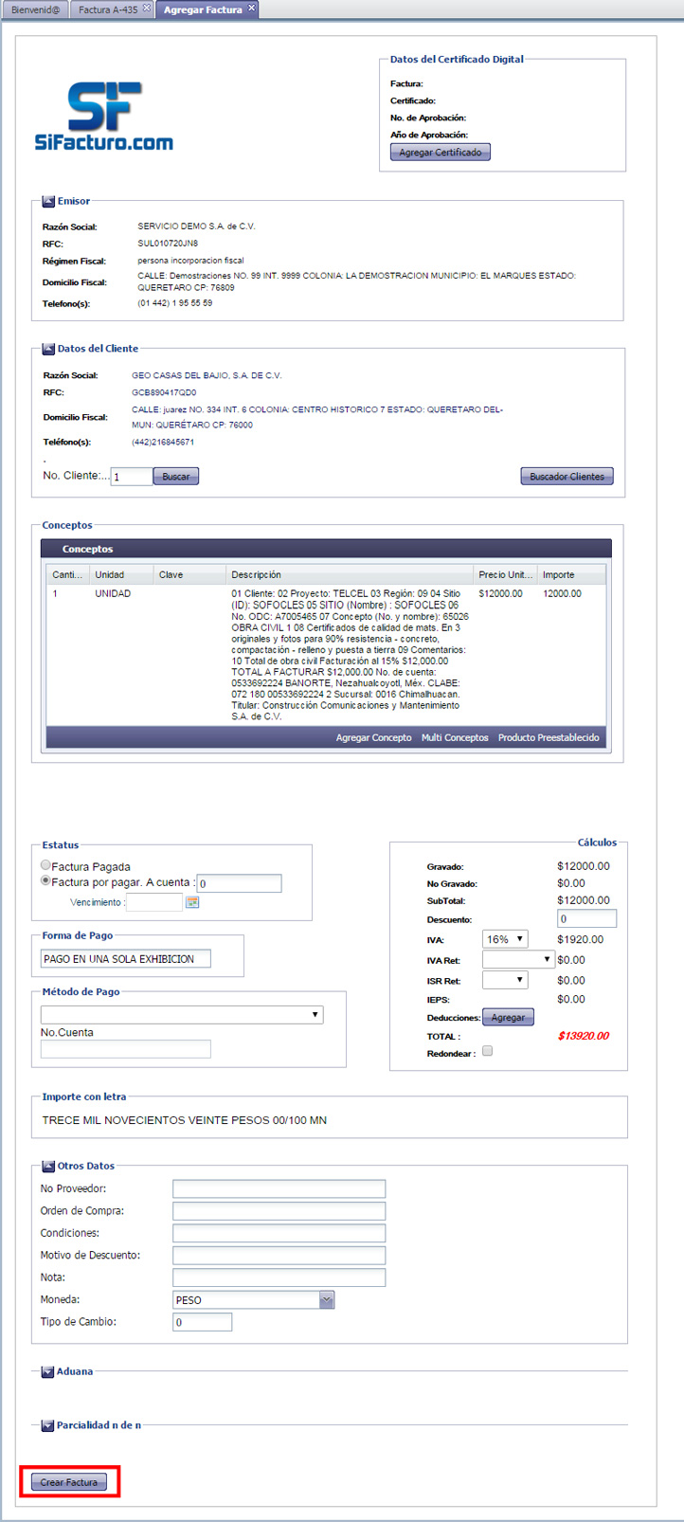Collapse the Datos del Cliente section
Screen dimensions: 684x1522
(x=48, y=349)
